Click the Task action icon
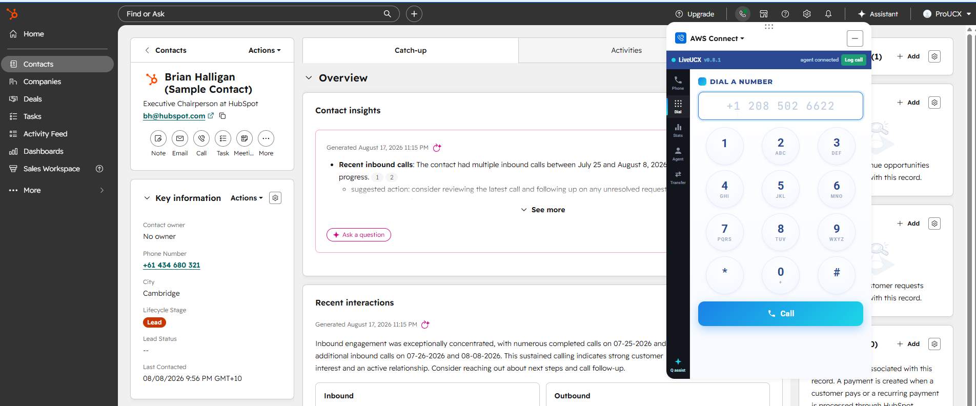 223,138
